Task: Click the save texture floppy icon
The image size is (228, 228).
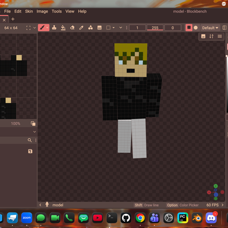Action: [x=30, y=151]
